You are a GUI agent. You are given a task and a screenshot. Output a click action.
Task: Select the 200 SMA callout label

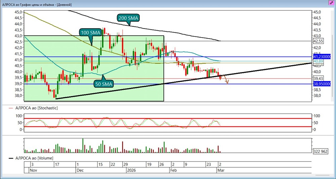pos(128,18)
